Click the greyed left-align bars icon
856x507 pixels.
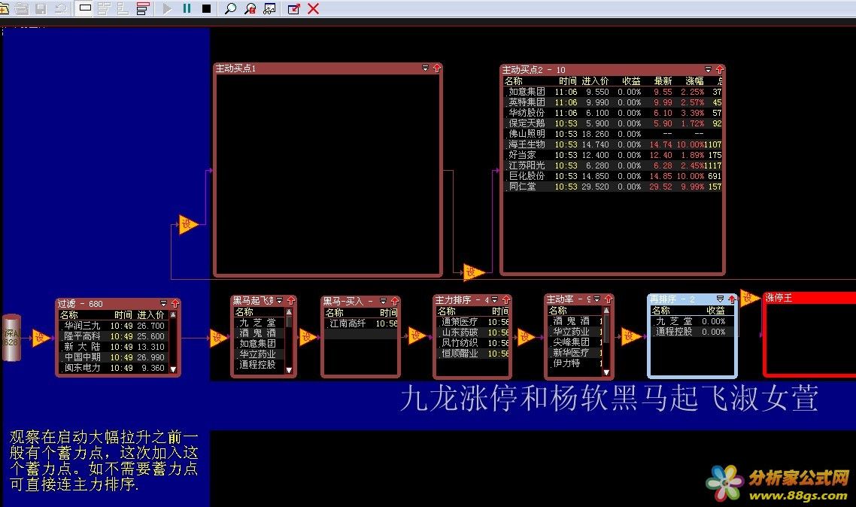pyautogui.click(x=123, y=9)
